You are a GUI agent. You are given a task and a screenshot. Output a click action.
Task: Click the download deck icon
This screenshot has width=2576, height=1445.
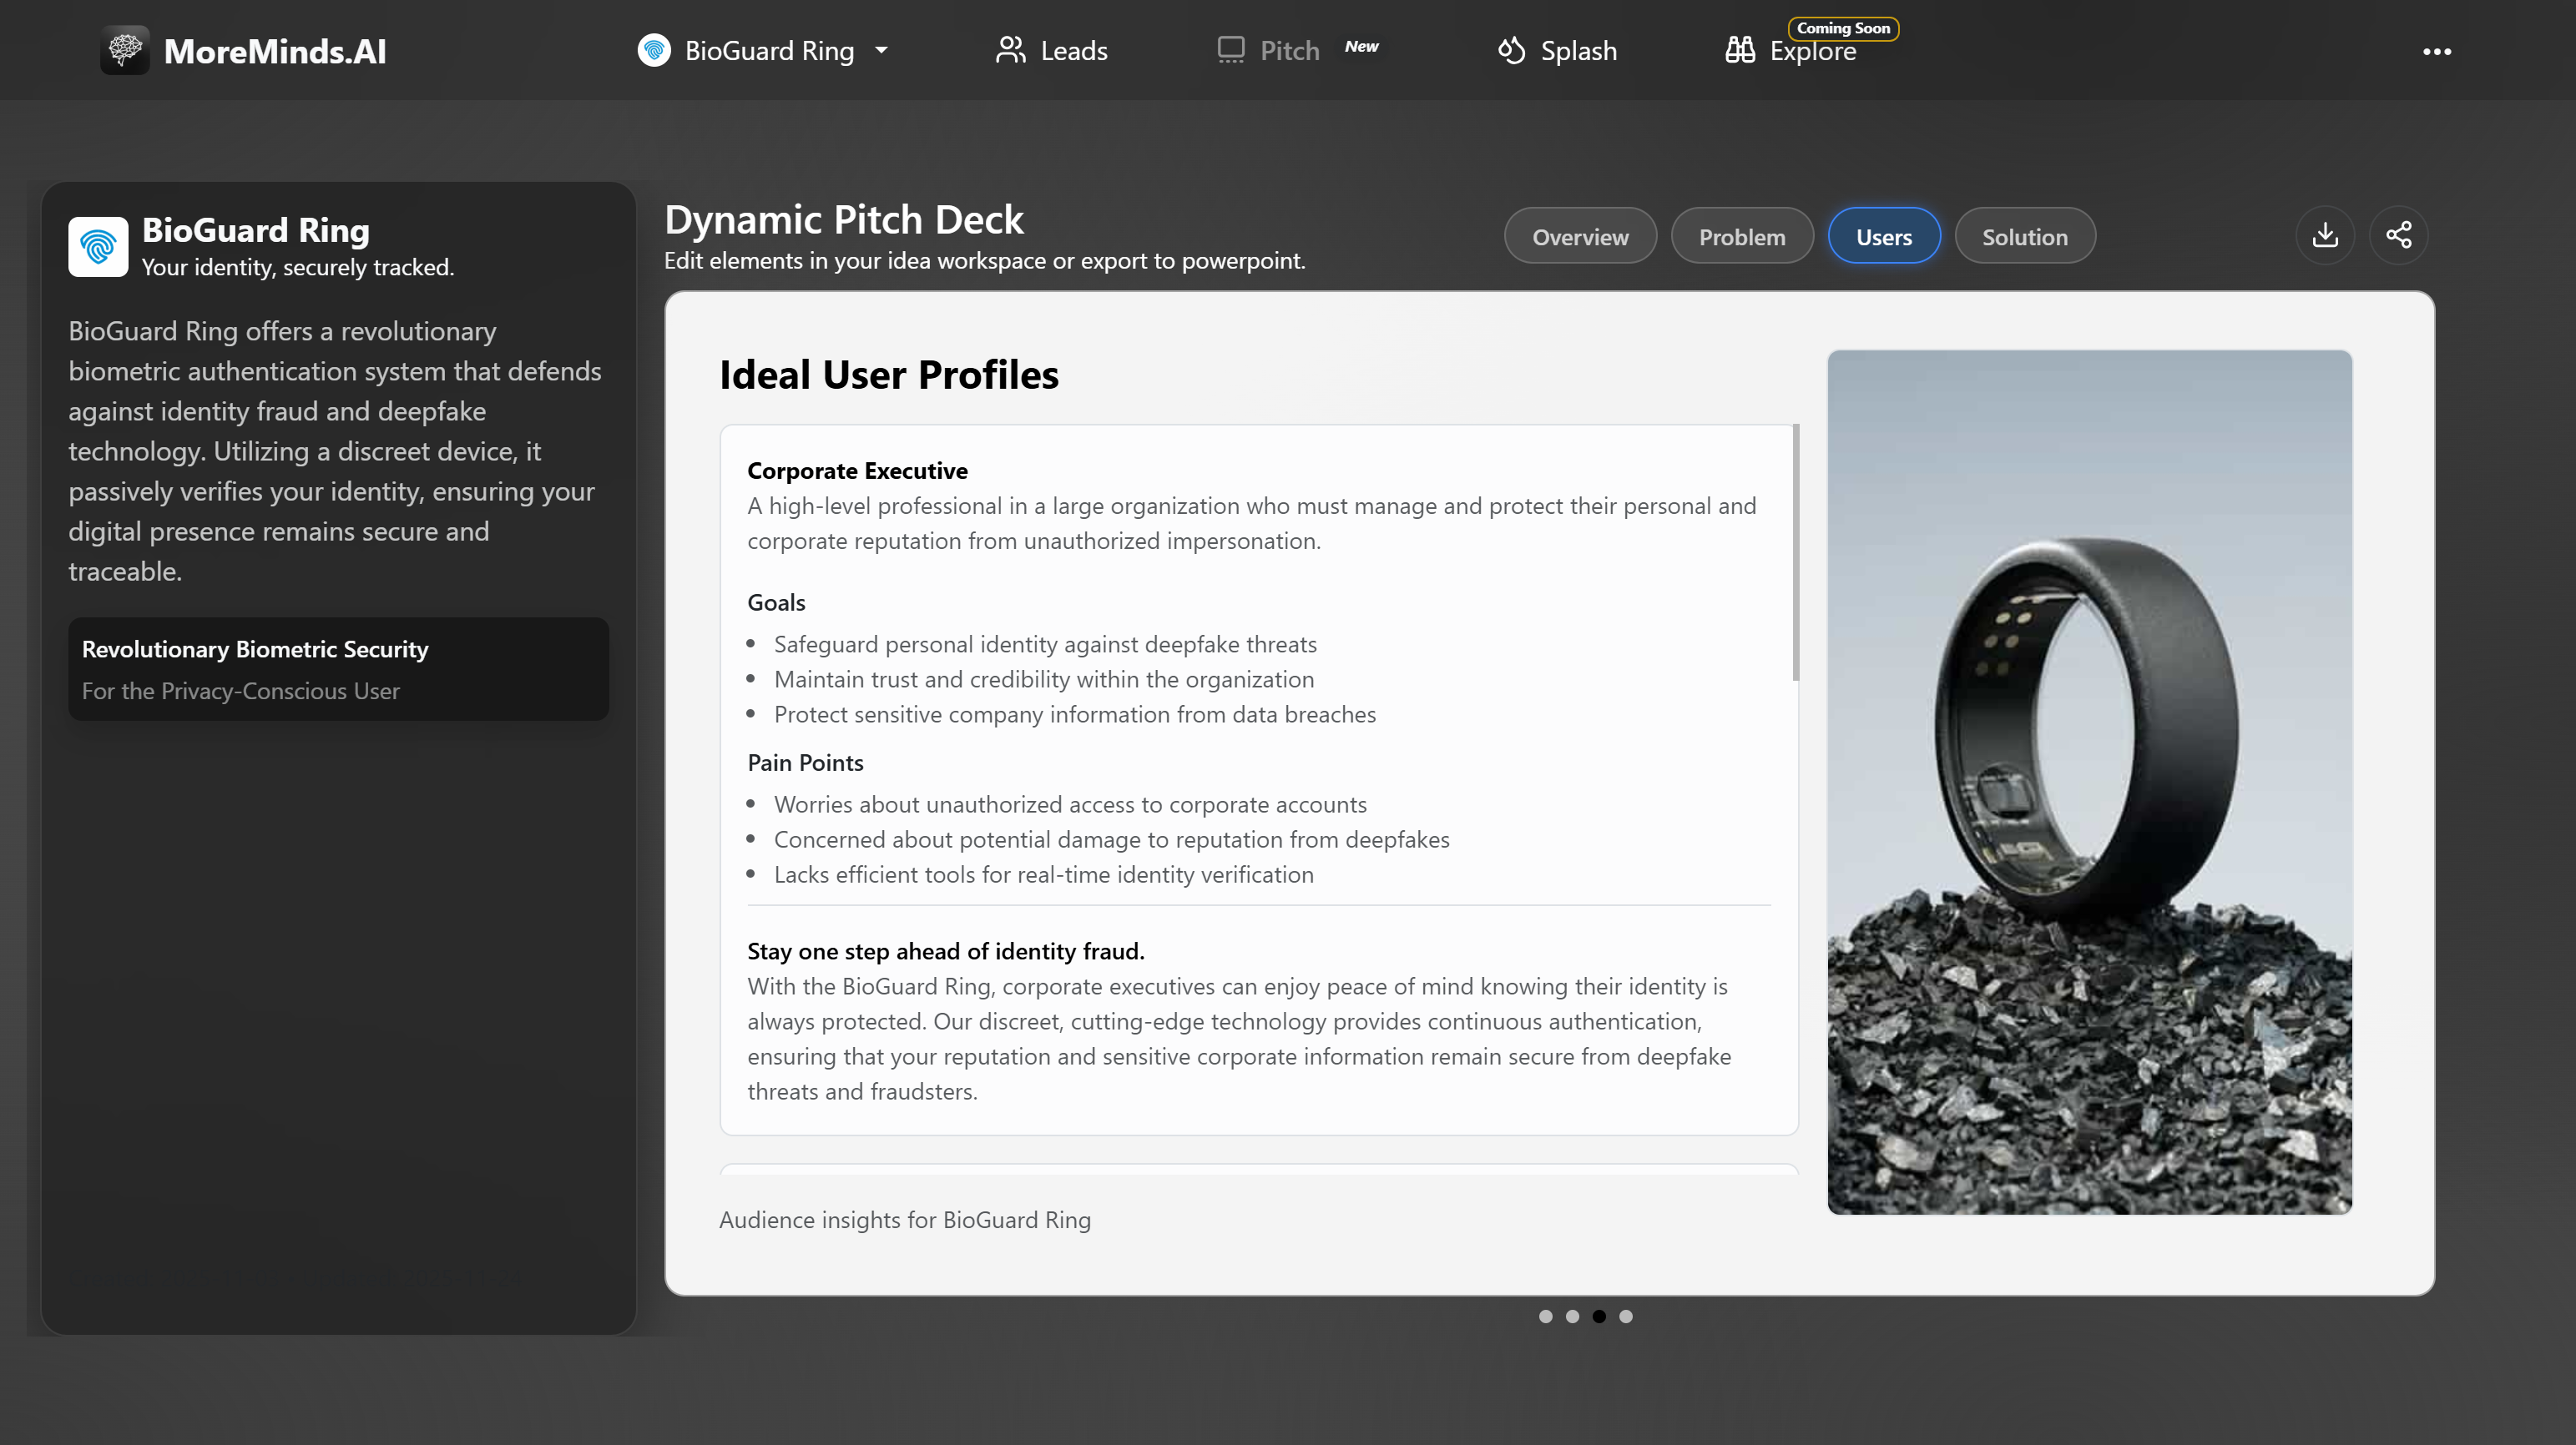coord(2325,234)
